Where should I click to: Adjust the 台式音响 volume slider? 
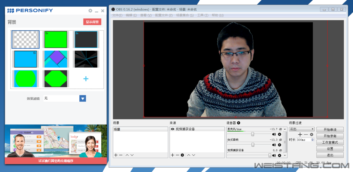(x=253, y=145)
